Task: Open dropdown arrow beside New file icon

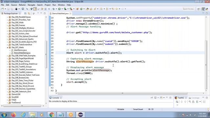Action: point(5,9)
